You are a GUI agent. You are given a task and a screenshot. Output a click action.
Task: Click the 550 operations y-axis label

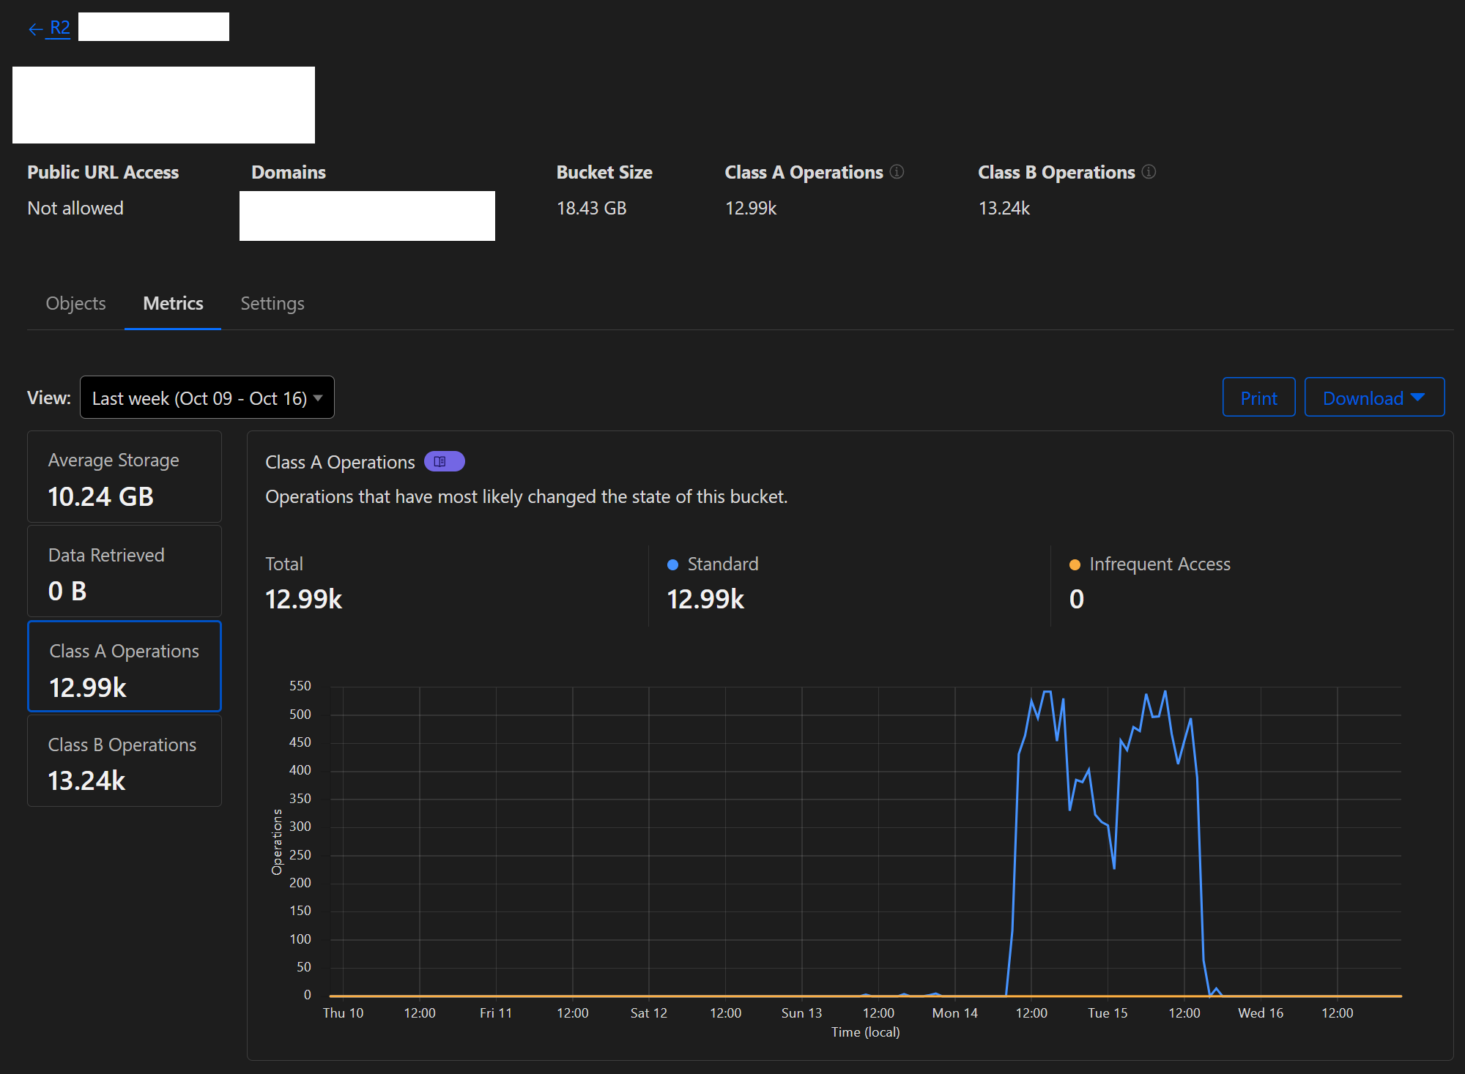pyautogui.click(x=300, y=686)
